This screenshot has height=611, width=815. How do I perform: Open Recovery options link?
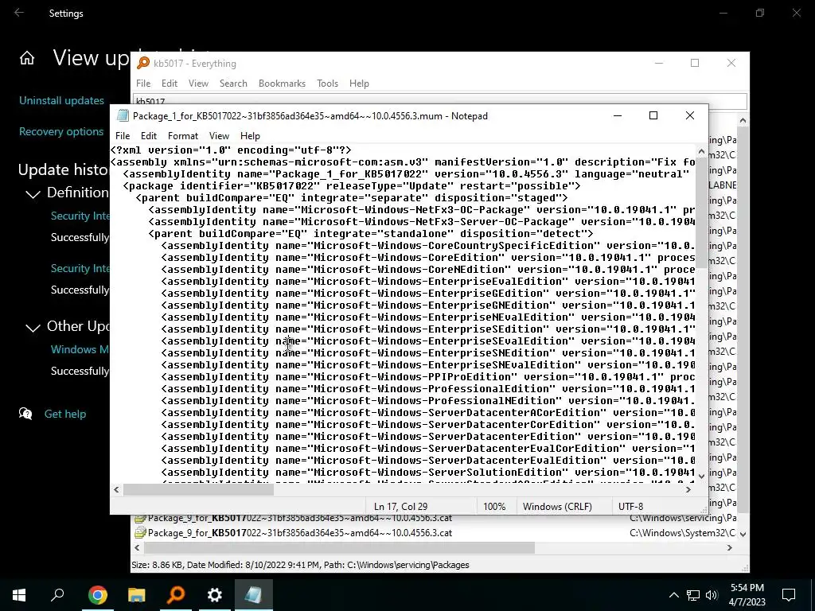pos(61,131)
